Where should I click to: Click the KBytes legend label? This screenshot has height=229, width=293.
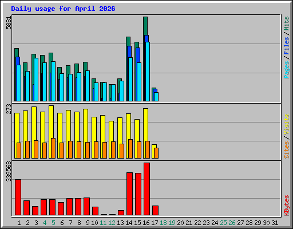[x=286, y=206]
